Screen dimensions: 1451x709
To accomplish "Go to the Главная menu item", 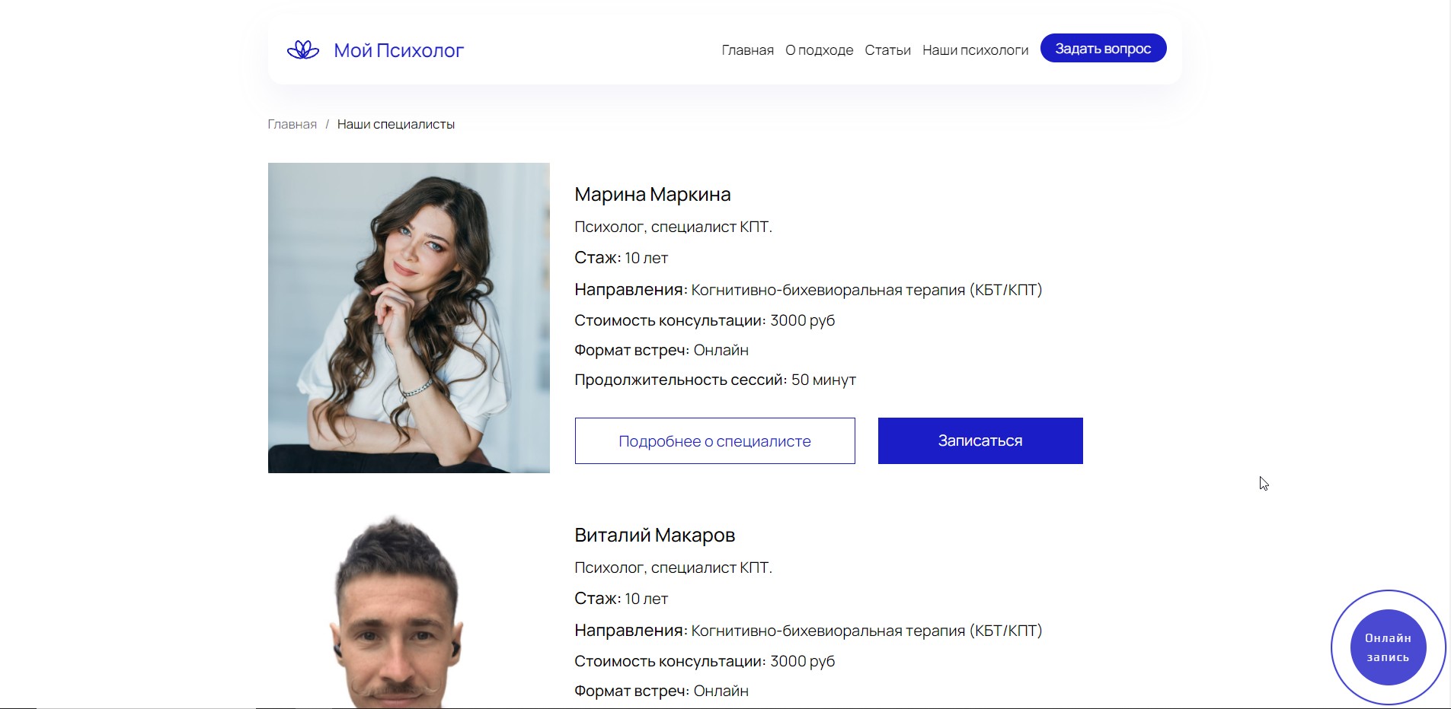I will coord(747,50).
